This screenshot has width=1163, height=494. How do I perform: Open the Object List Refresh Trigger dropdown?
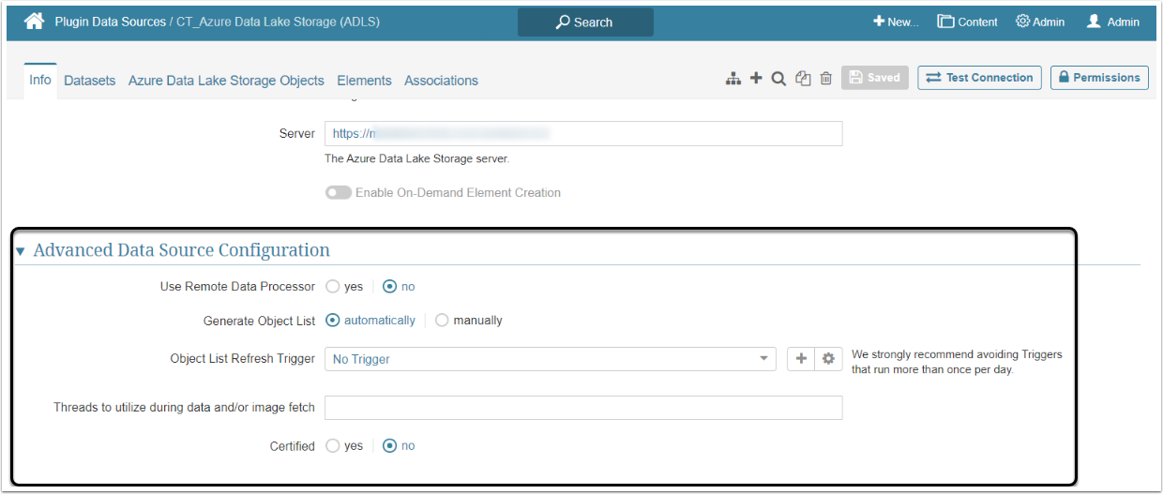pyautogui.click(x=551, y=359)
